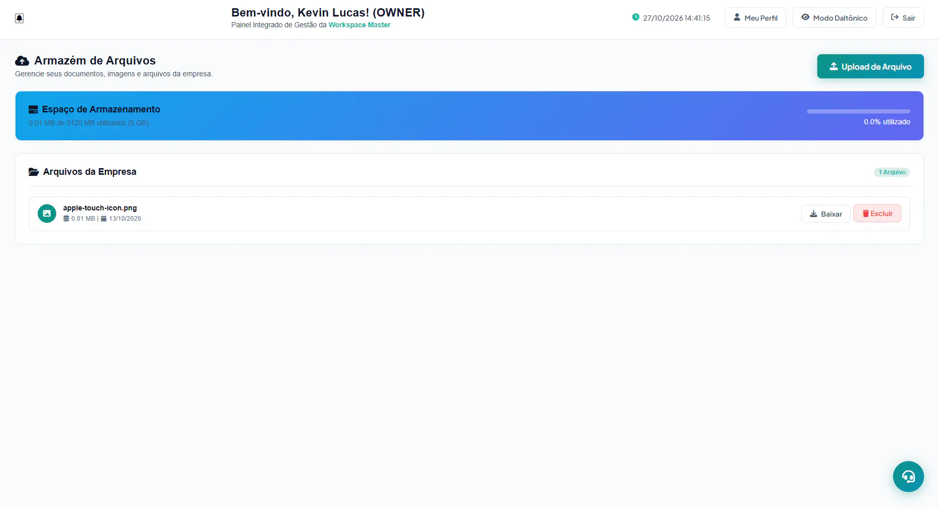Image resolution: width=939 pixels, height=508 pixels.
Task: Click the clock icon next to the date
Action: (x=635, y=18)
